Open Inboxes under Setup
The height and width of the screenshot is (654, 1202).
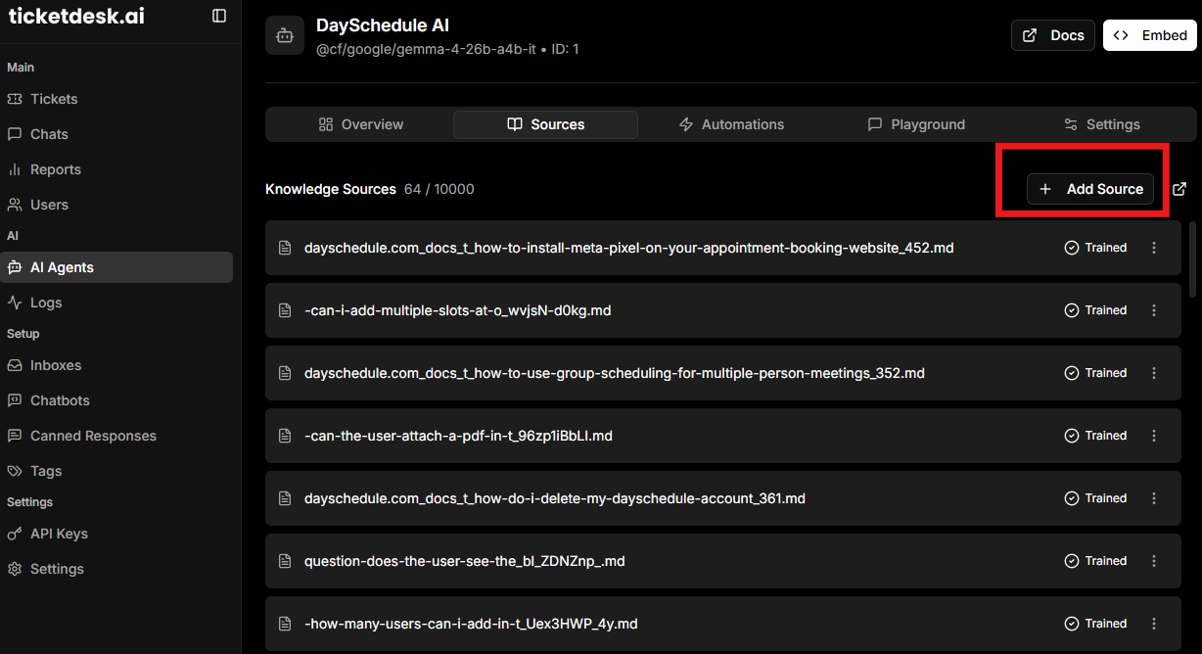tap(117, 365)
